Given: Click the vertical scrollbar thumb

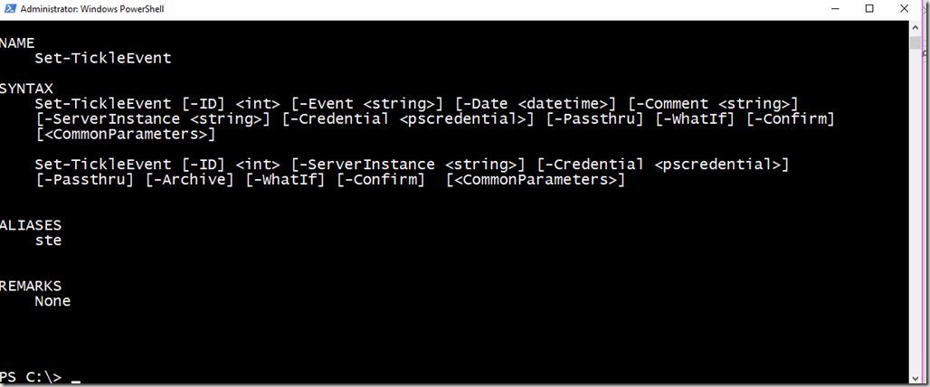Looking at the screenshot, I should (916, 42).
